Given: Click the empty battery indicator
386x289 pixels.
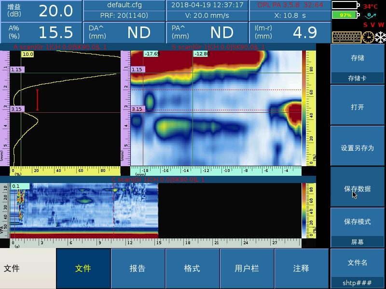Looking at the screenshot, I should tap(345, 6).
